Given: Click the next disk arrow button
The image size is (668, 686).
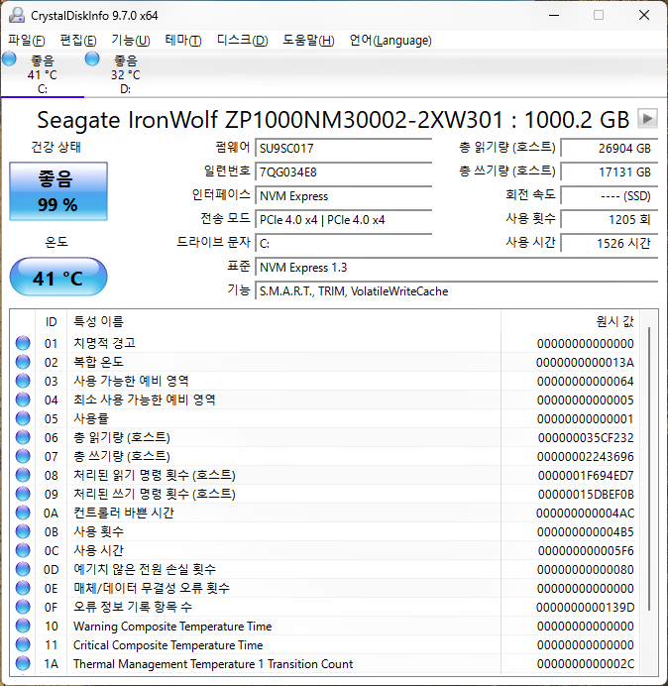Looking at the screenshot, I should 647,119.
